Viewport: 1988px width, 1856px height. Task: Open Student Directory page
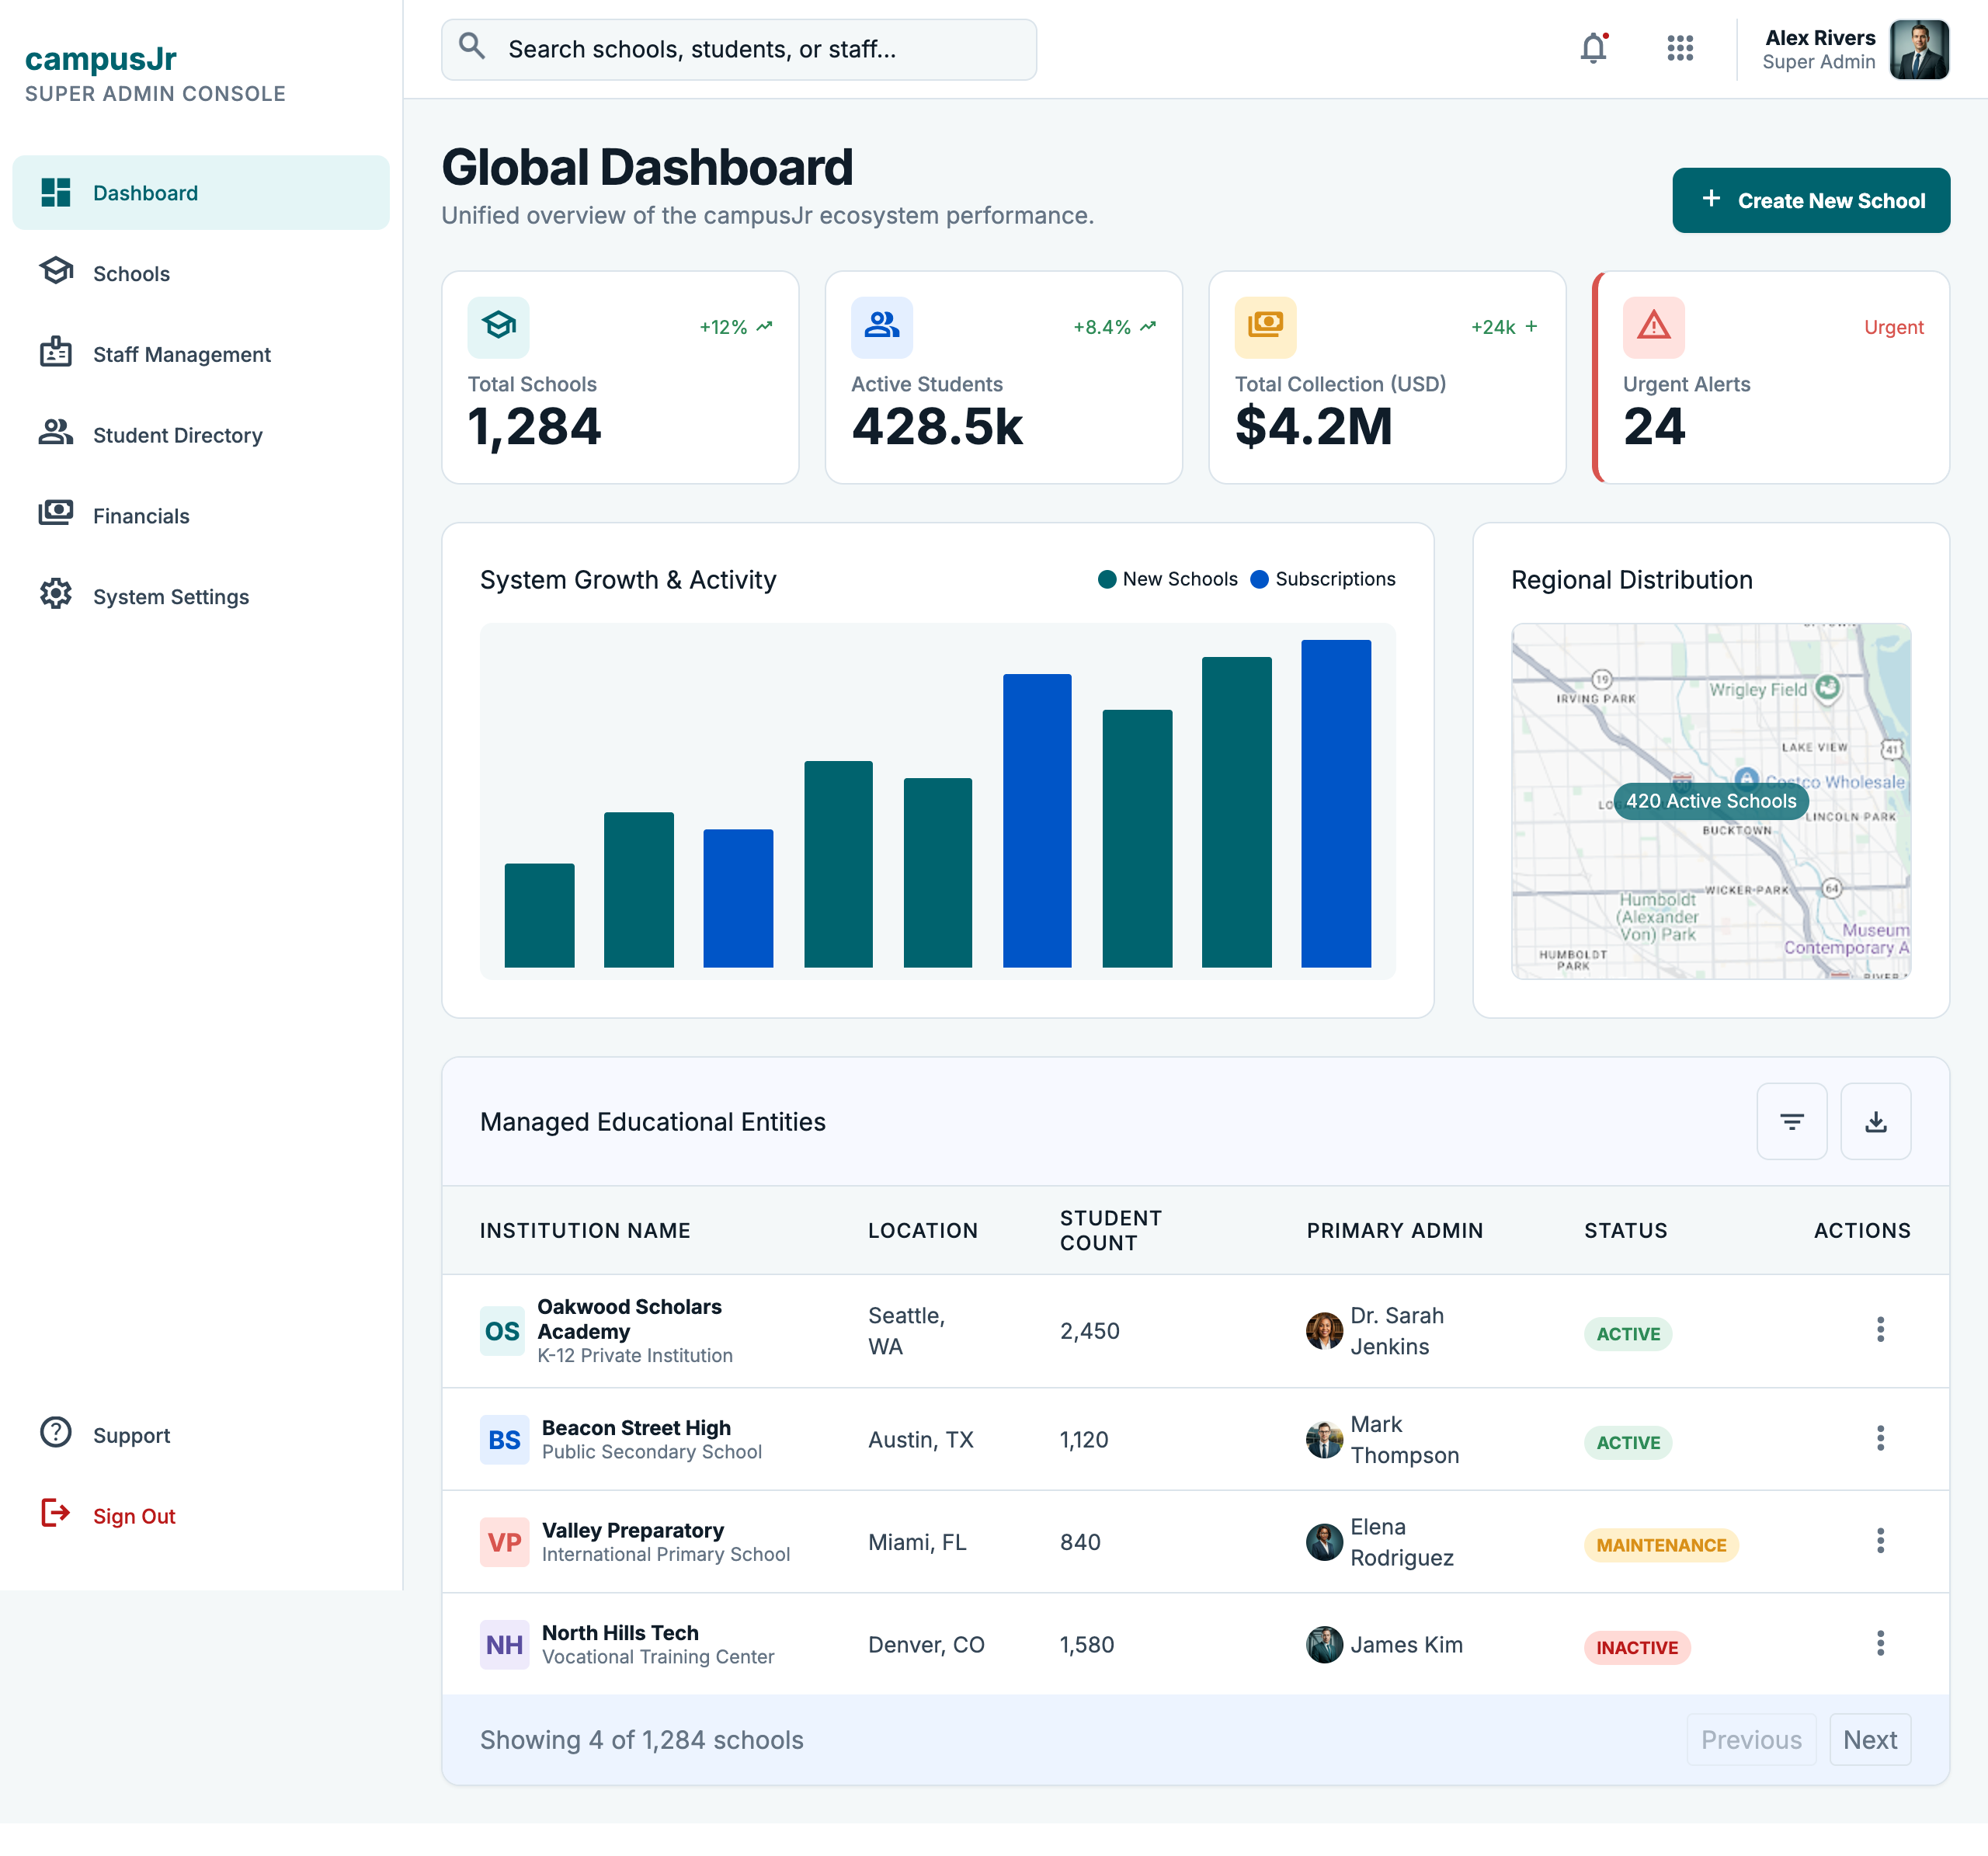200,435
